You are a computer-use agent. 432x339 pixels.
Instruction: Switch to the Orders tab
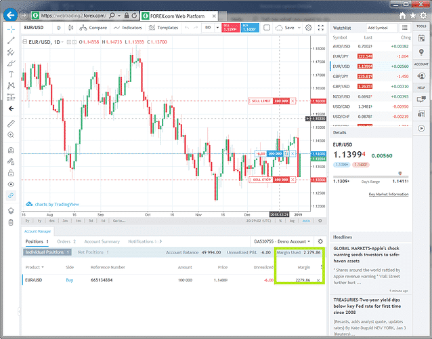click(66, 241)
